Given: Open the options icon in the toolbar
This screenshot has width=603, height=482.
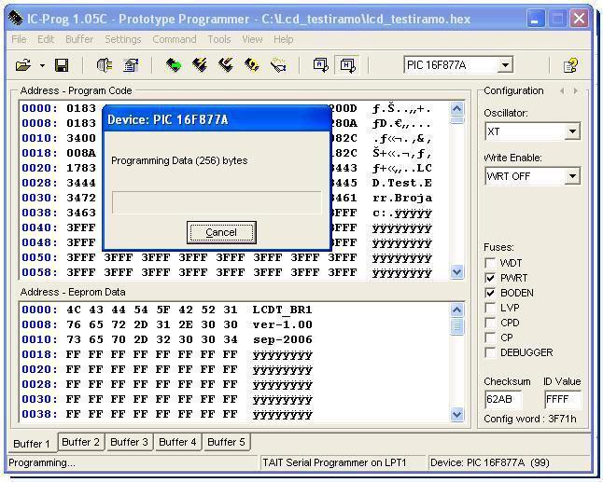Looking at the screenshot, I should point(131,65).
